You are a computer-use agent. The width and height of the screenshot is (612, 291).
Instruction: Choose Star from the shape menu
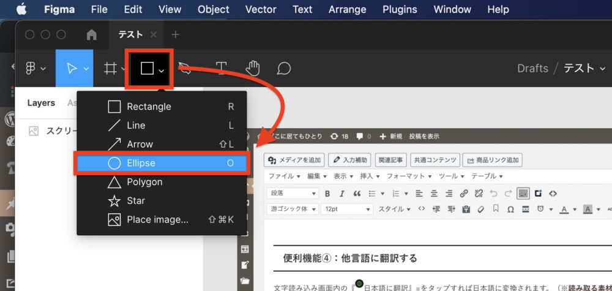point(162,201)
